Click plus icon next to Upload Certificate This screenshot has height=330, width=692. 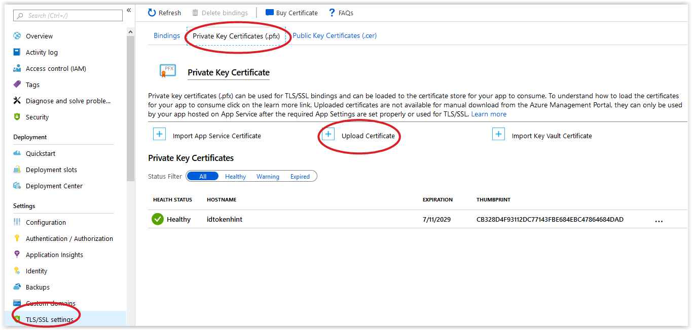tap(329, 134)
